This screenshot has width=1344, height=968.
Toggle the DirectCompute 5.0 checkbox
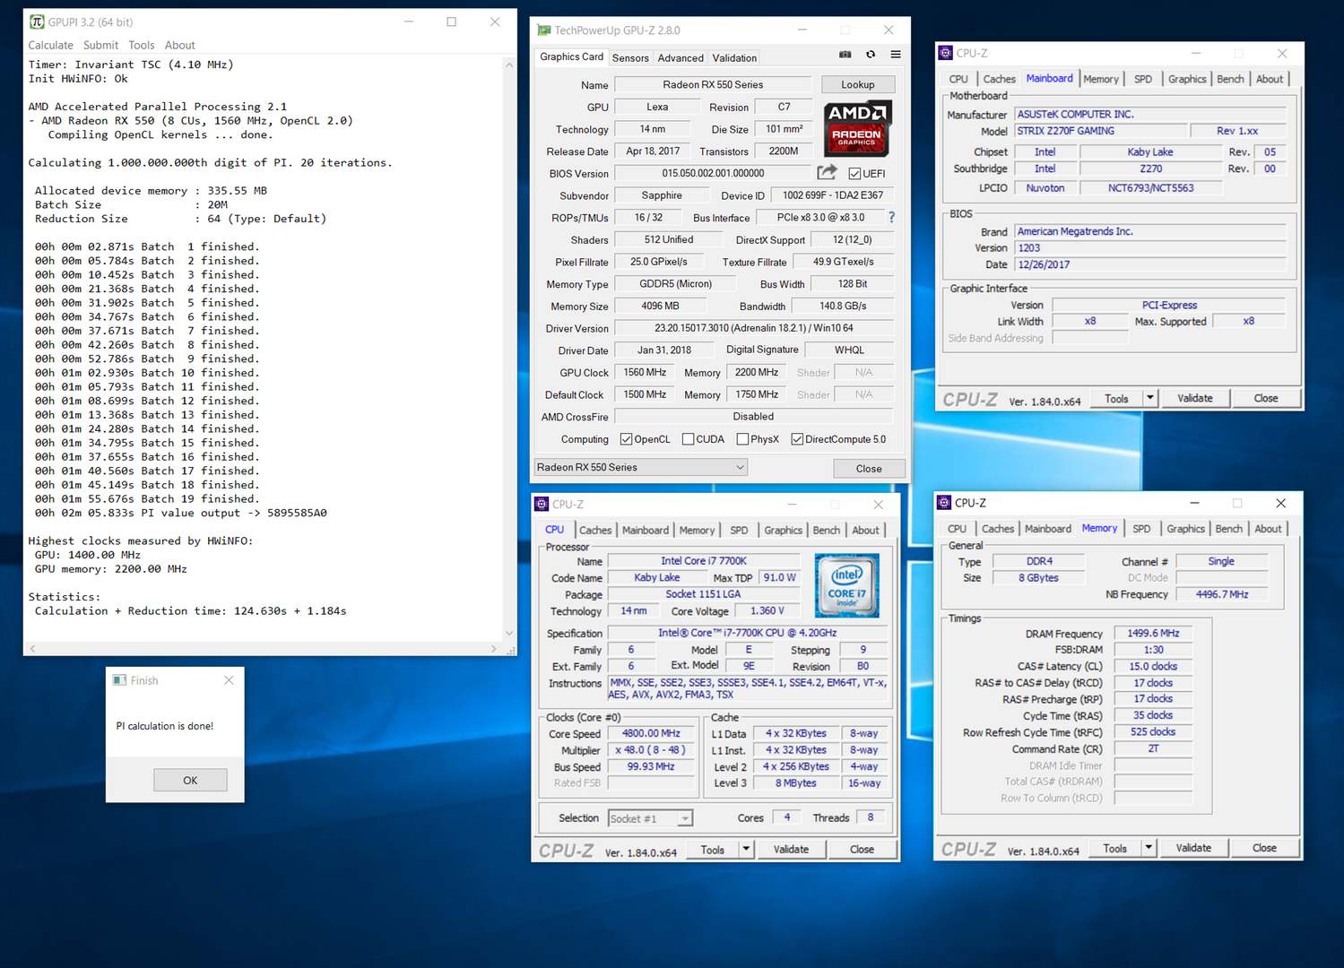coord(797,439)
